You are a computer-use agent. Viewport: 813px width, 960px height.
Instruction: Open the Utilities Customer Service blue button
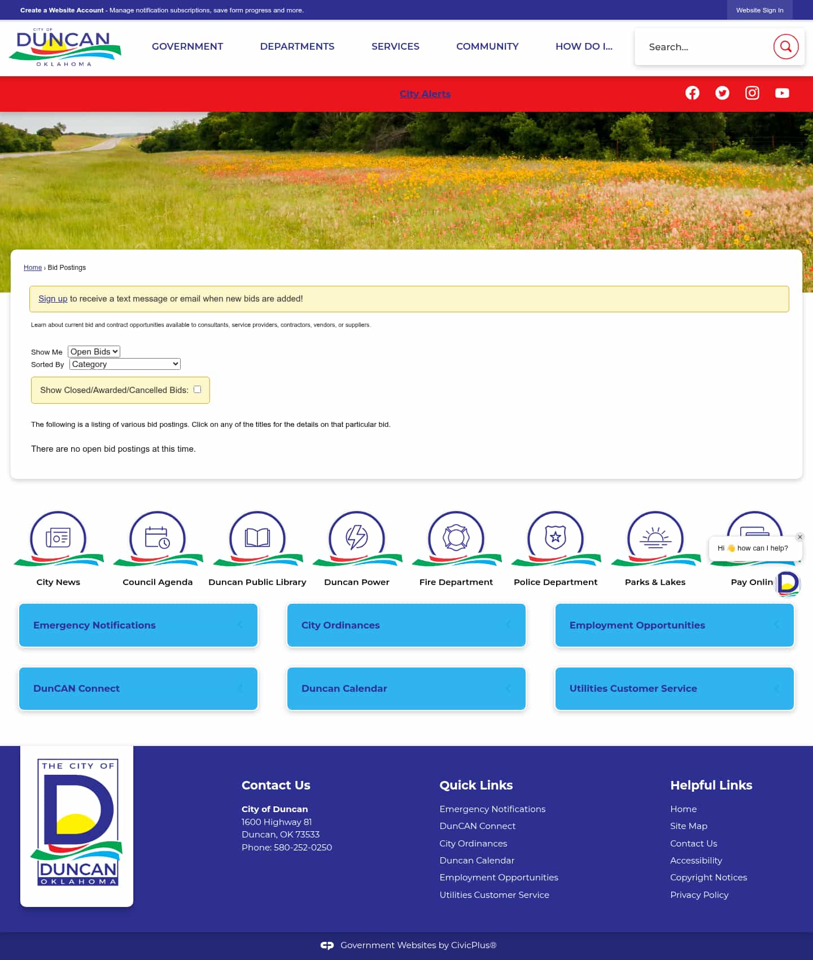click(x=675, y=688)
